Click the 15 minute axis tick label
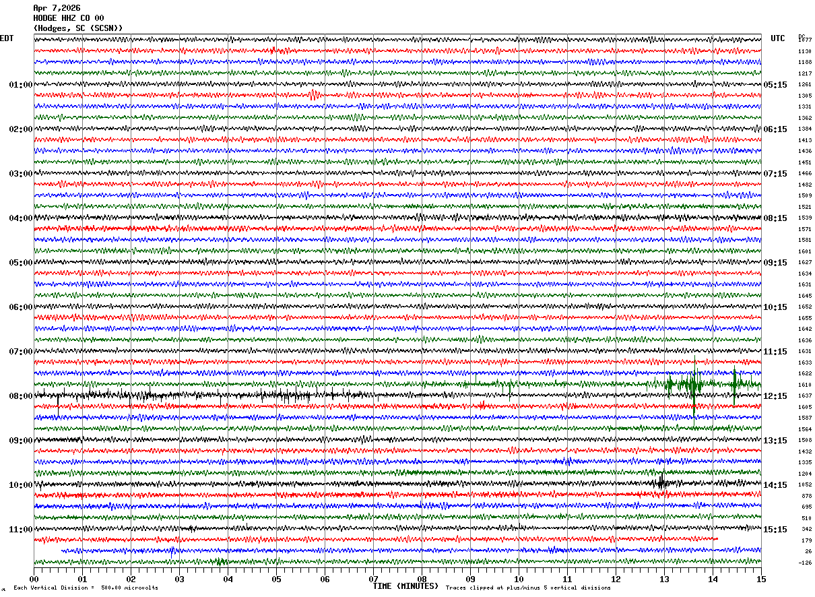Image resolution: width=815 pixels, height=597 pixels. (x=761, y=579)
